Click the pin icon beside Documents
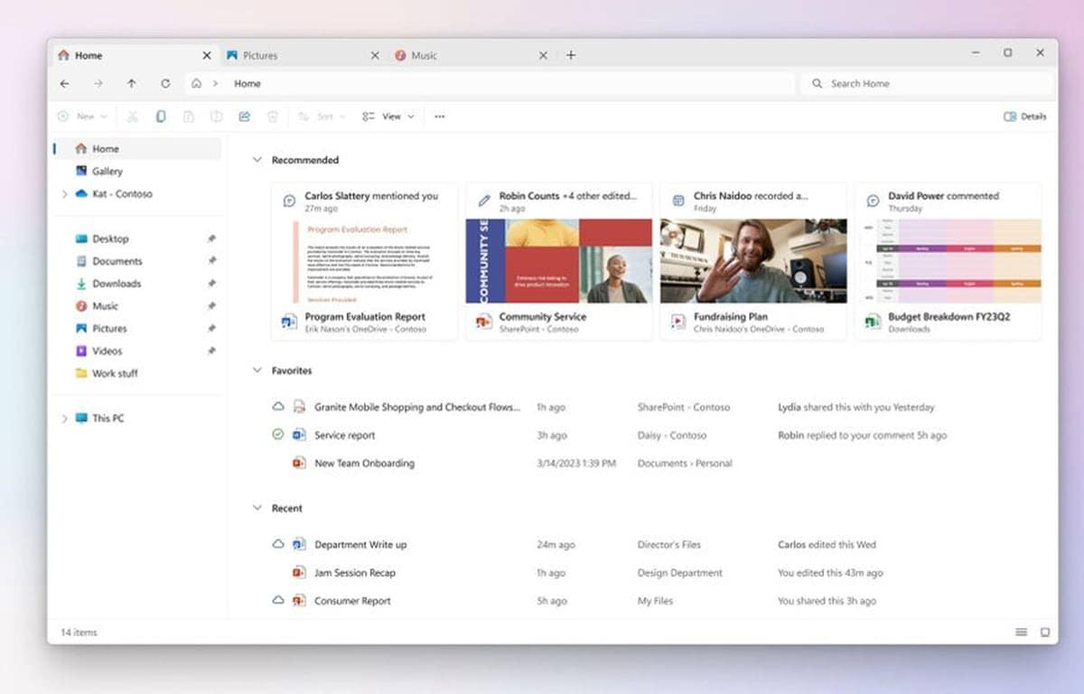 [x=211, y=261]
